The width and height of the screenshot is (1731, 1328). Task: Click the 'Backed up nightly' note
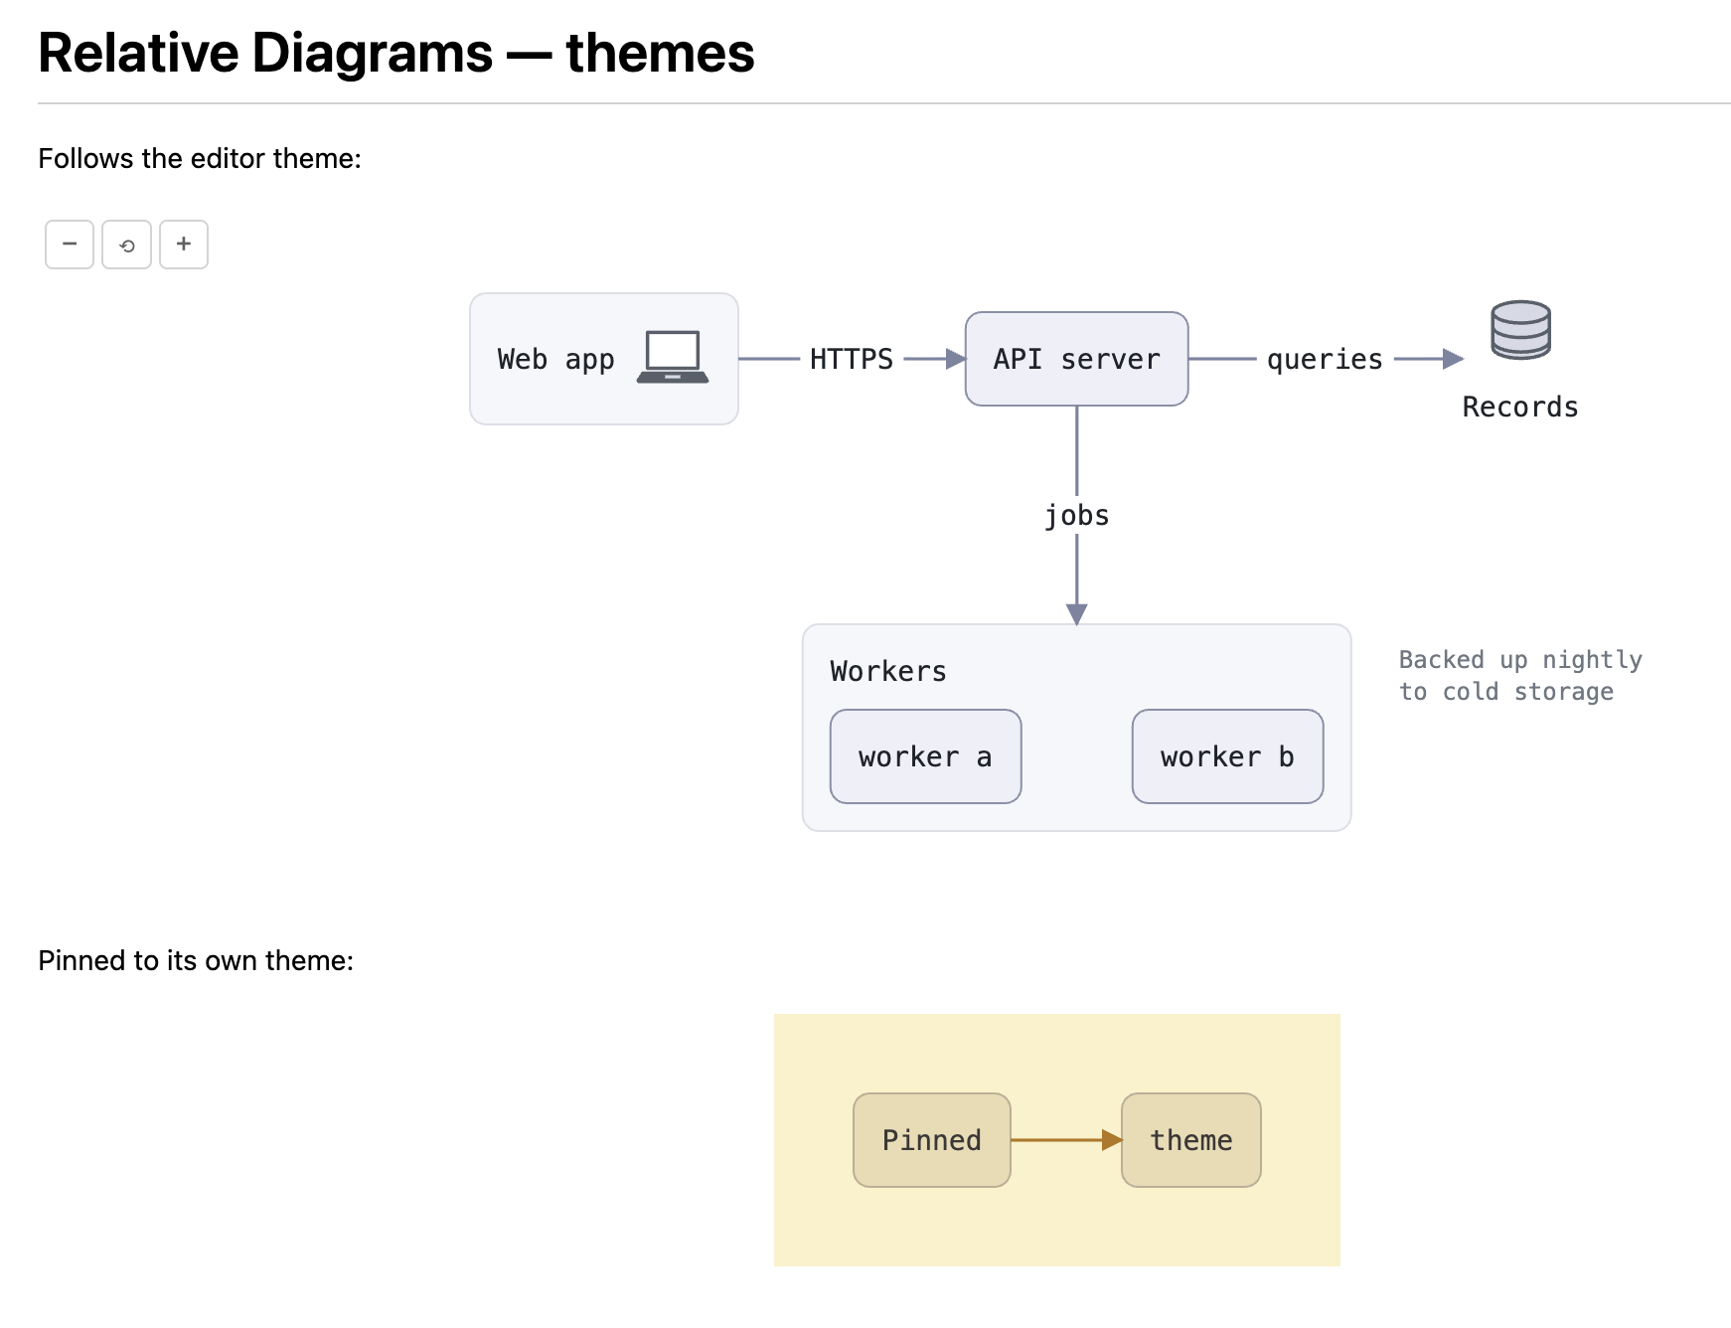click(1520, 675)
